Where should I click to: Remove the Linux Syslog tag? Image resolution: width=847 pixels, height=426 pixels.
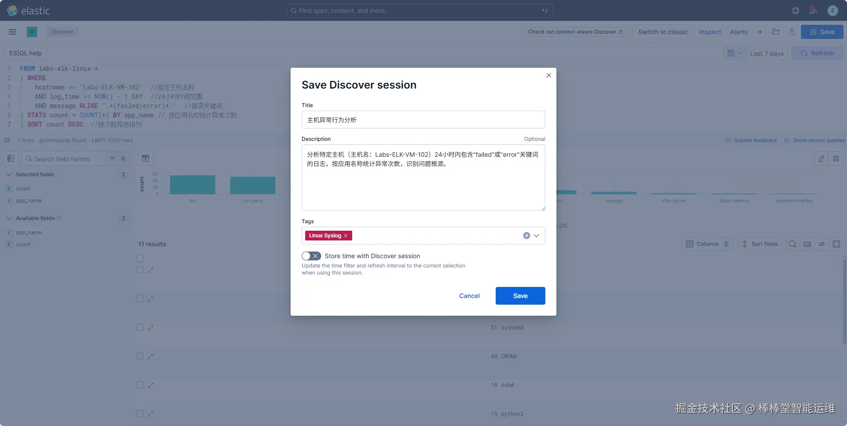[346, 236]
